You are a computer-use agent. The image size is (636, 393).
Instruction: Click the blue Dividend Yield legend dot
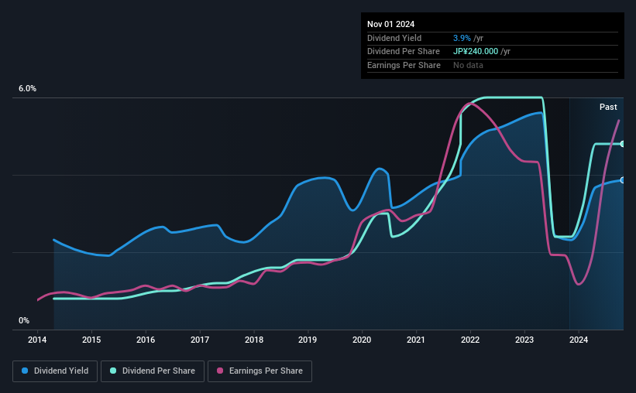pyautogui.click(x=25, y=371)
